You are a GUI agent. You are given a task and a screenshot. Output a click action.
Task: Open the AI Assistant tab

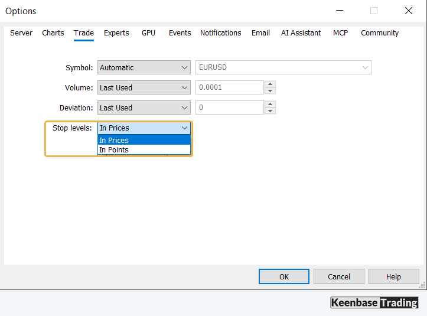click(301, 33)
